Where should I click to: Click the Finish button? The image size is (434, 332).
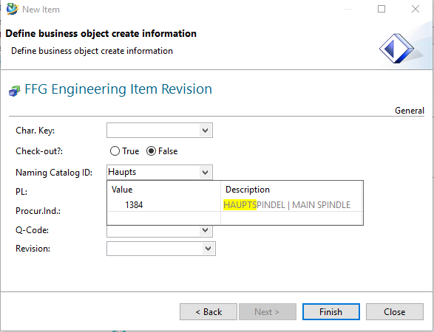(331, 312)
